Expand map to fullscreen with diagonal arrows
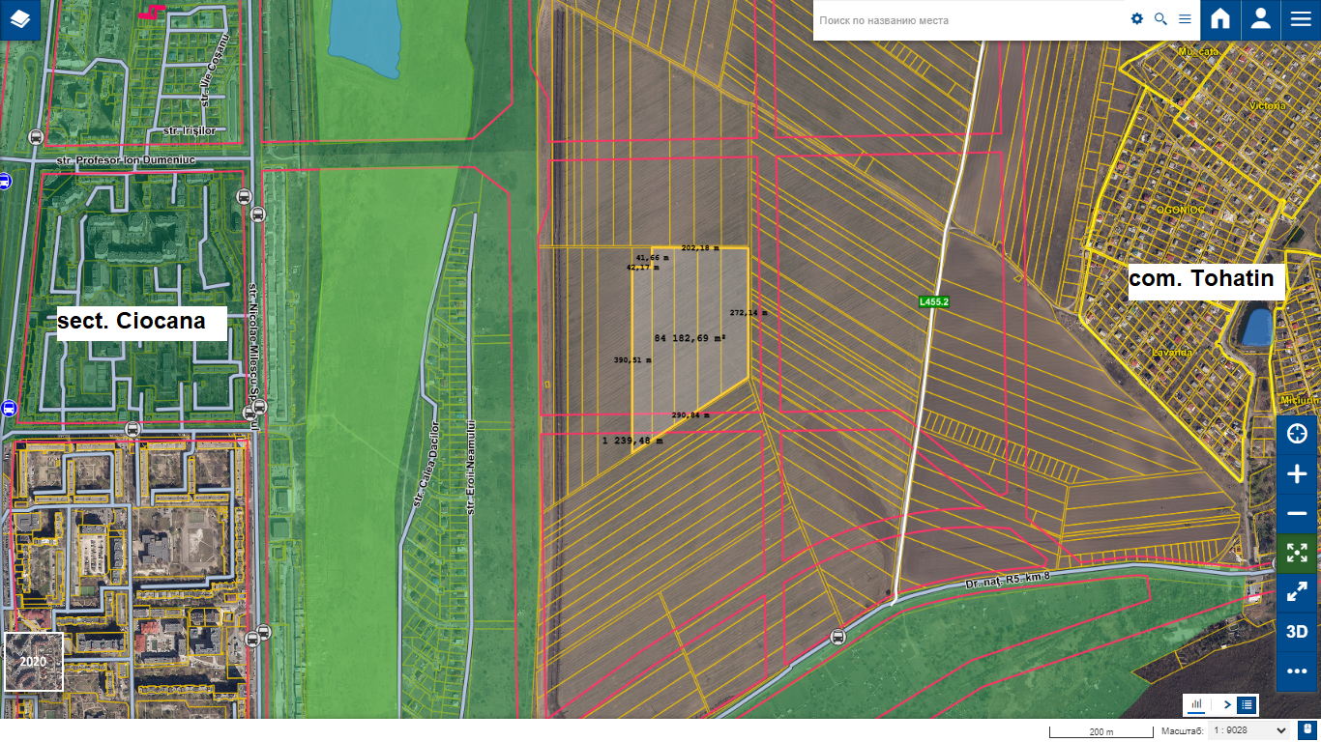Screen dimensions: 1321x742 pos(1297,592)
